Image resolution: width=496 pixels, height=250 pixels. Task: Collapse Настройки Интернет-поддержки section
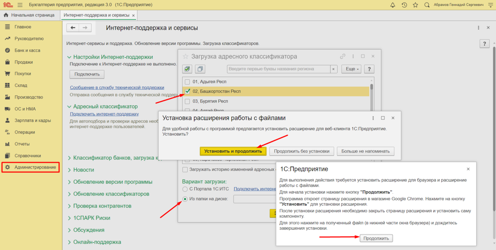(69, 57)
